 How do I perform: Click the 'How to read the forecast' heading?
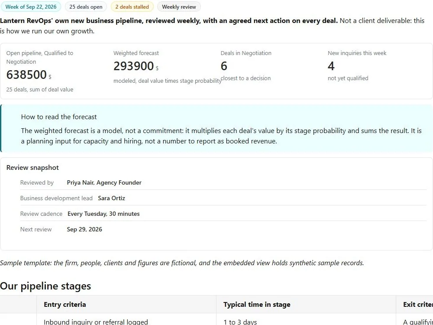[x=59, y=117]
